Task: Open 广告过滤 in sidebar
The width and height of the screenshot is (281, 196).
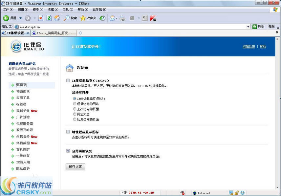Action: [x=23, y=117]
